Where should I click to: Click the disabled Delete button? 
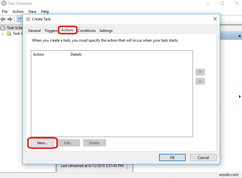(94, 143)
